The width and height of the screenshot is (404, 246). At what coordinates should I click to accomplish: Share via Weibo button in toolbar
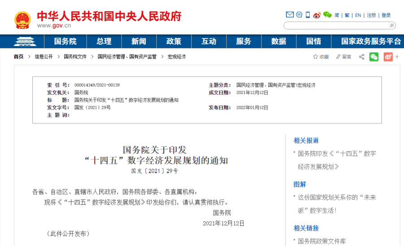pos(388,57)
